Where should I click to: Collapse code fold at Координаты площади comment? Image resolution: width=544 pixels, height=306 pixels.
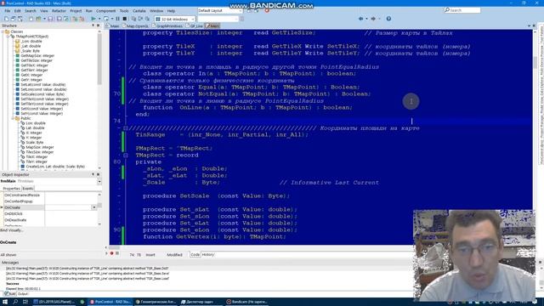pos(126,128)
